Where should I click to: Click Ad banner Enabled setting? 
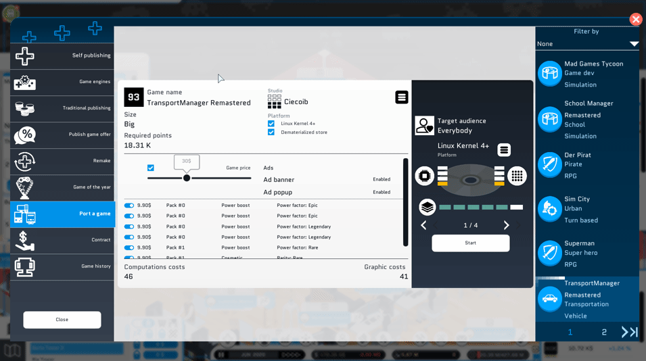point(382,179)
